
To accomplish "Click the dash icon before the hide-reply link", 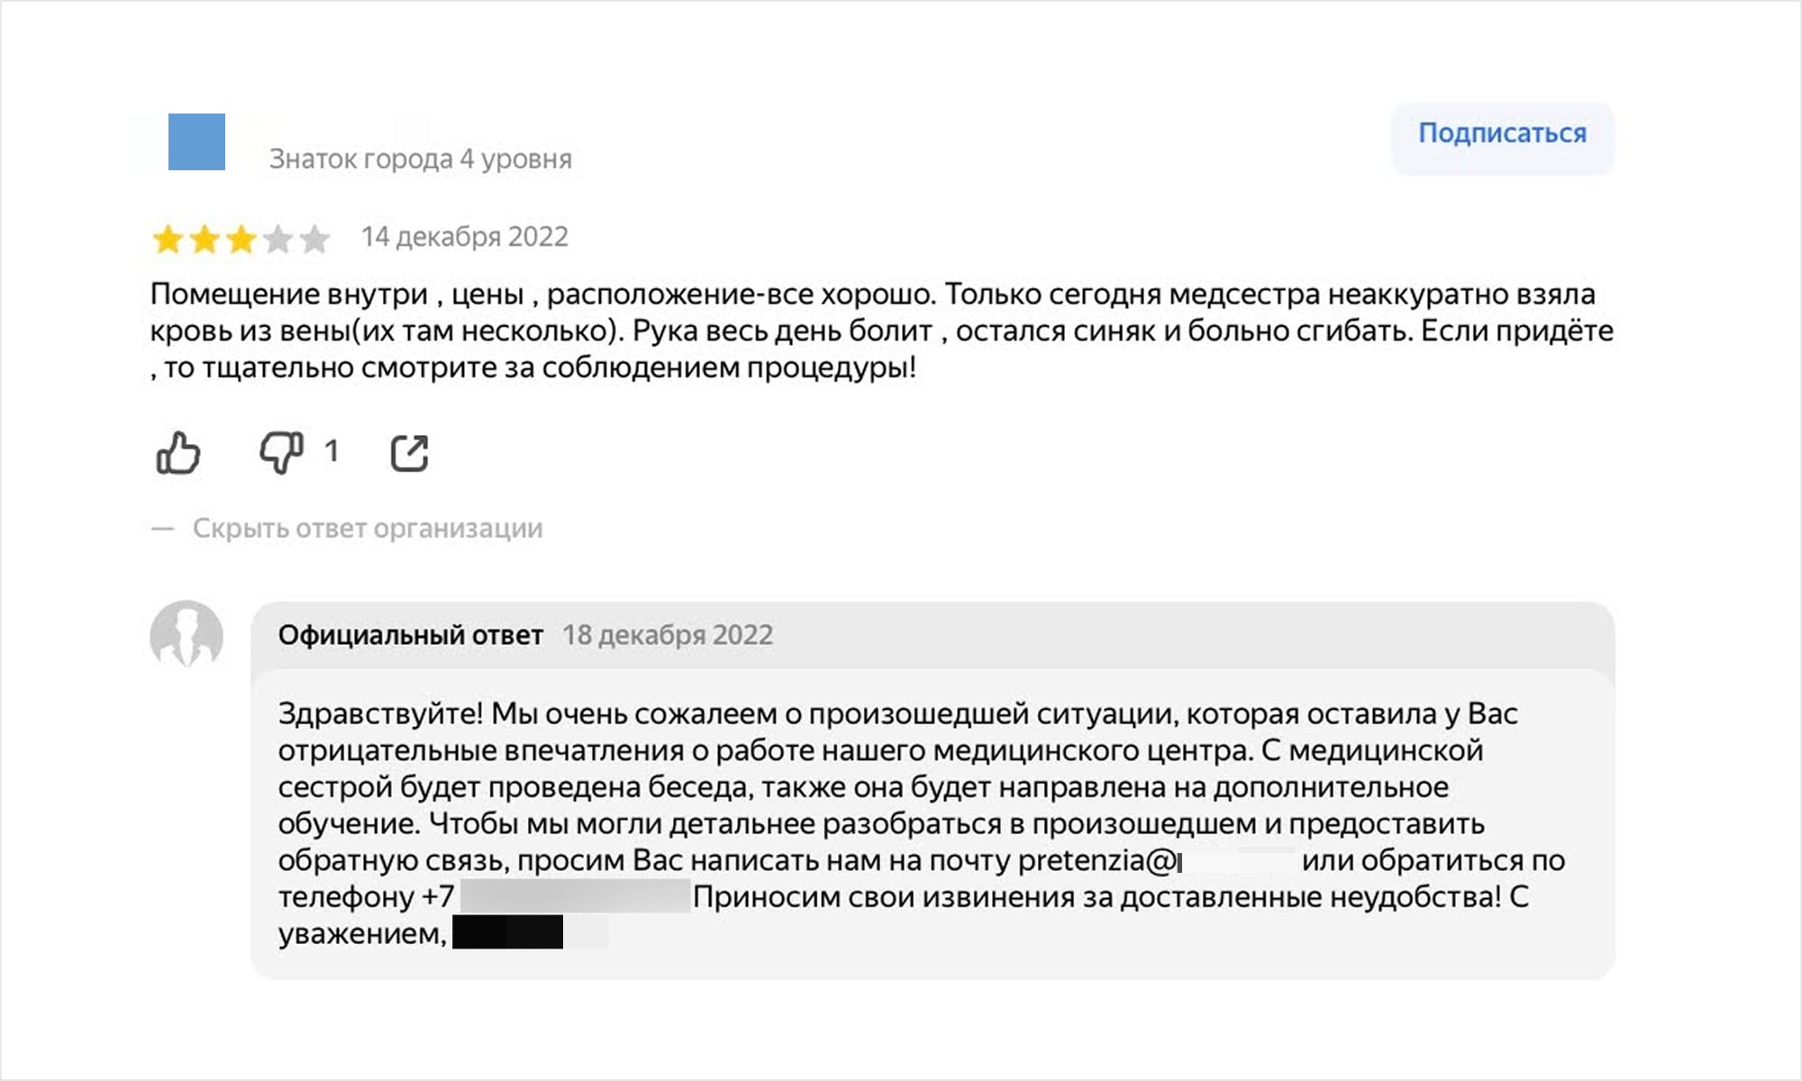I will (x=162, y=530).
